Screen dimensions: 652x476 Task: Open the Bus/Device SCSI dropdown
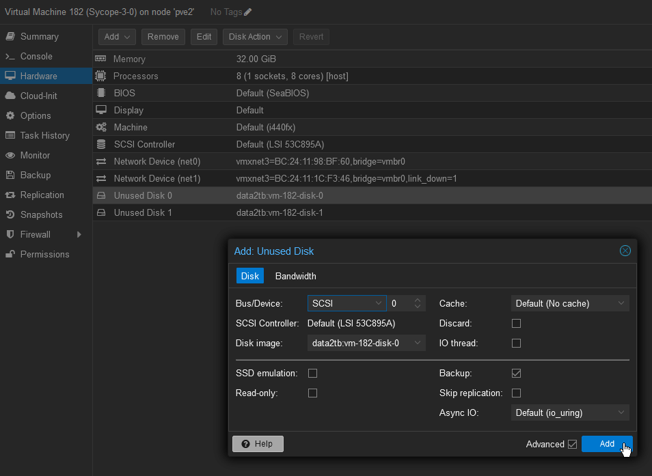[347, 303]
